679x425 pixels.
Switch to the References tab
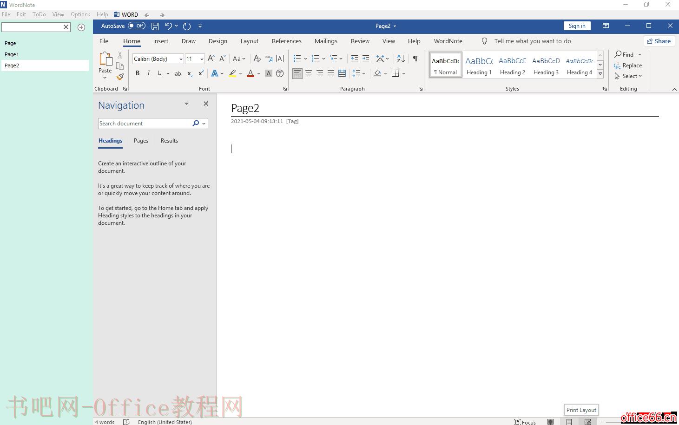click(287, 41)
